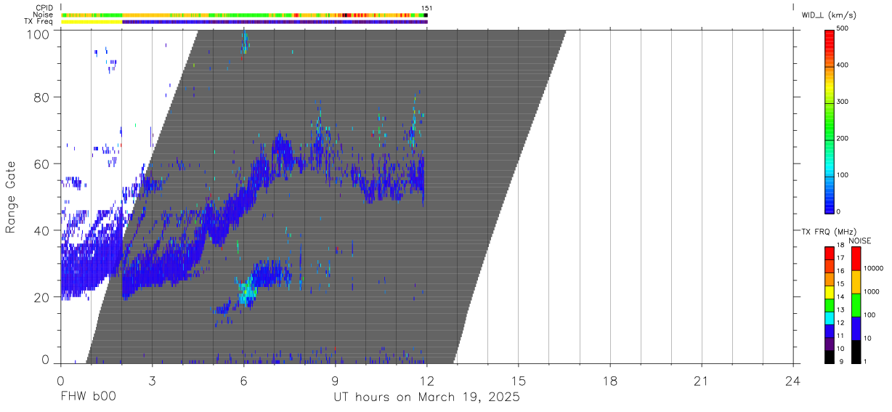Click the spectral width colorbar tick '300'
892x412 pixels.
[843, 102]
